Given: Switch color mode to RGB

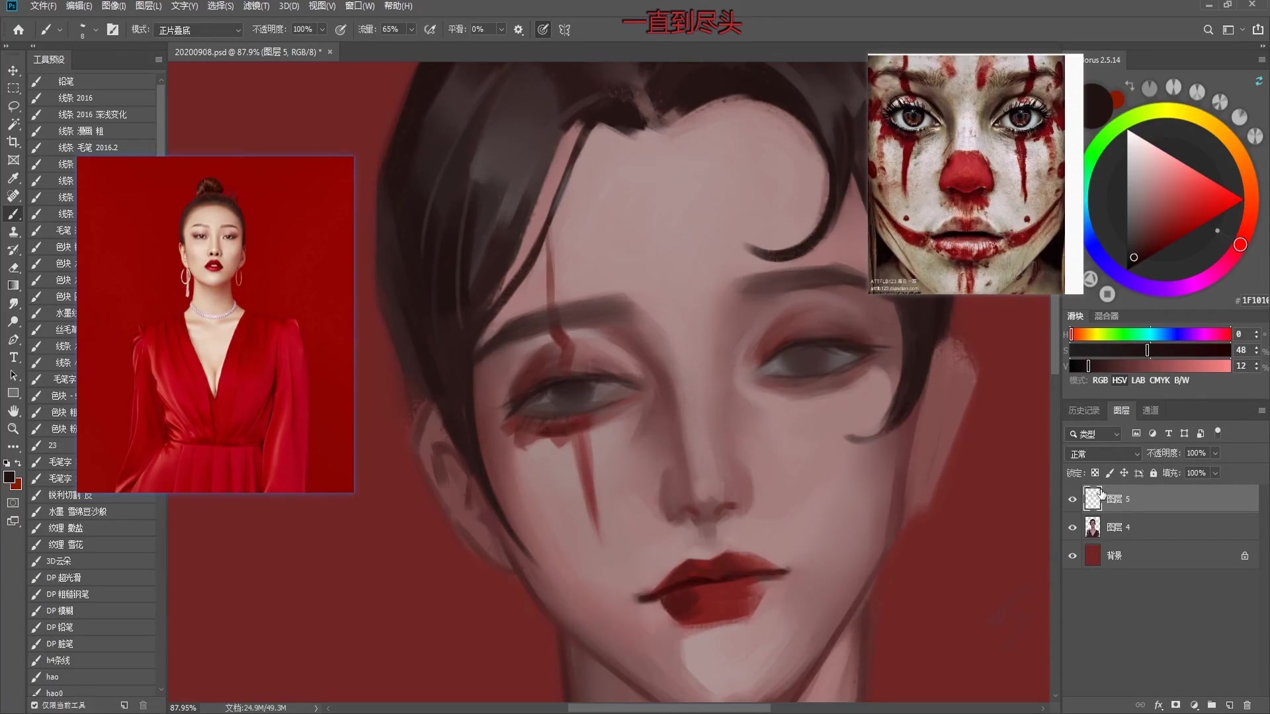Looking at the screenshot, I should click(x=1100, y=380).
